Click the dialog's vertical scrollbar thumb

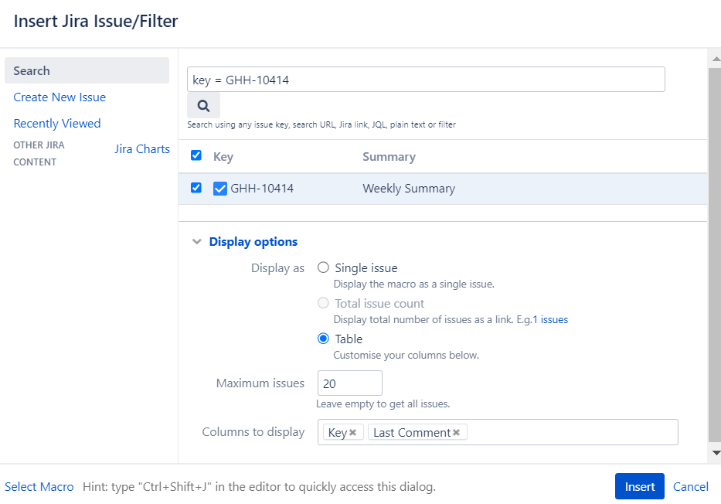[x=715, y=255]
